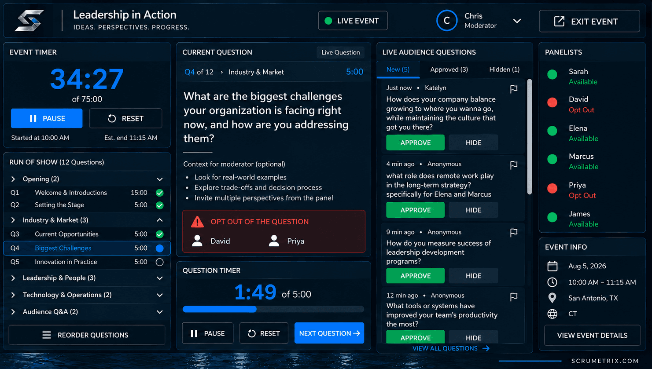Viewport: 652px width, 369px height.
Task: Click the Live Event status indicator
Action: [x=353, y=21]
